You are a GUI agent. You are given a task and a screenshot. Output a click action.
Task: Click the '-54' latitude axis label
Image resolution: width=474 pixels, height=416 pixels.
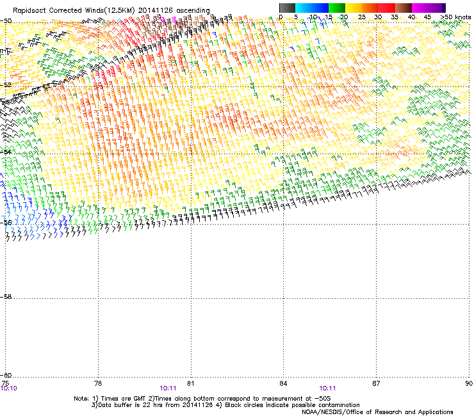(6, 152)
